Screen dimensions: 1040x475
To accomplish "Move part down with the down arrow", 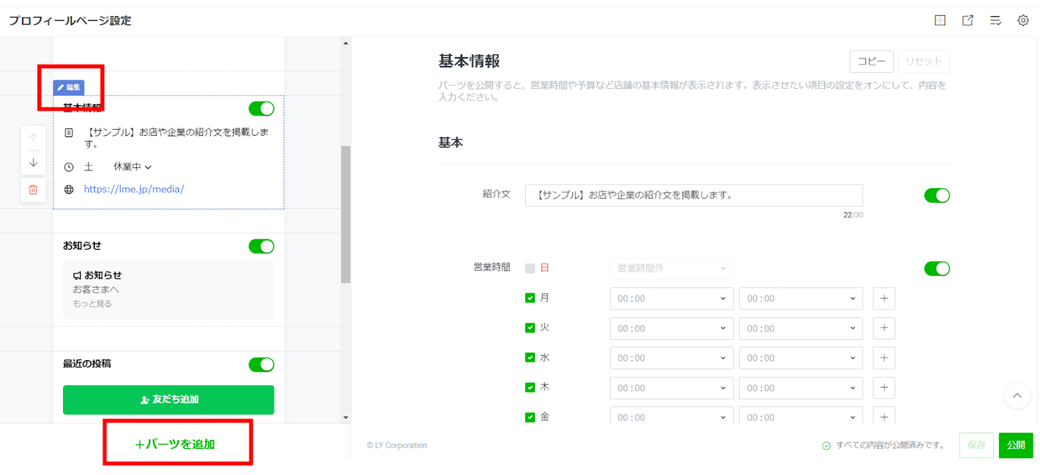I will click(x=33, y=163).
